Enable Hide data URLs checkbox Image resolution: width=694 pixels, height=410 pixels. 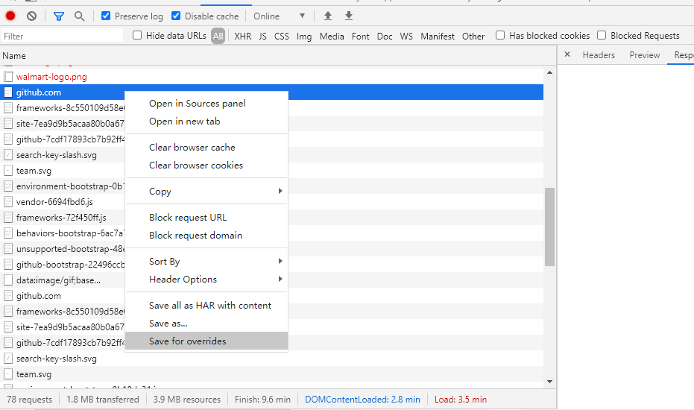coord(137,36)
